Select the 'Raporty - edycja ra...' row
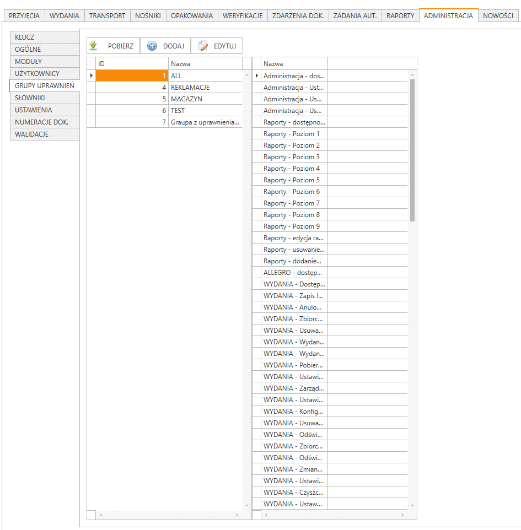The image size is (521, 530). click(330, 238)
